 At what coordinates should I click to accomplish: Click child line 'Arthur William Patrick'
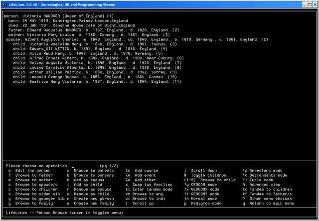click(x=95, y=72)
